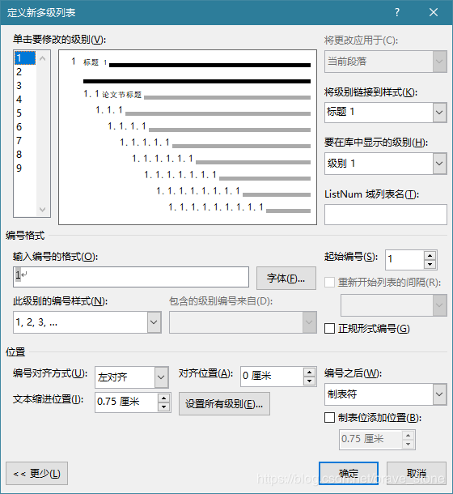Select level 5 in the level list

(x=25, y=113)
